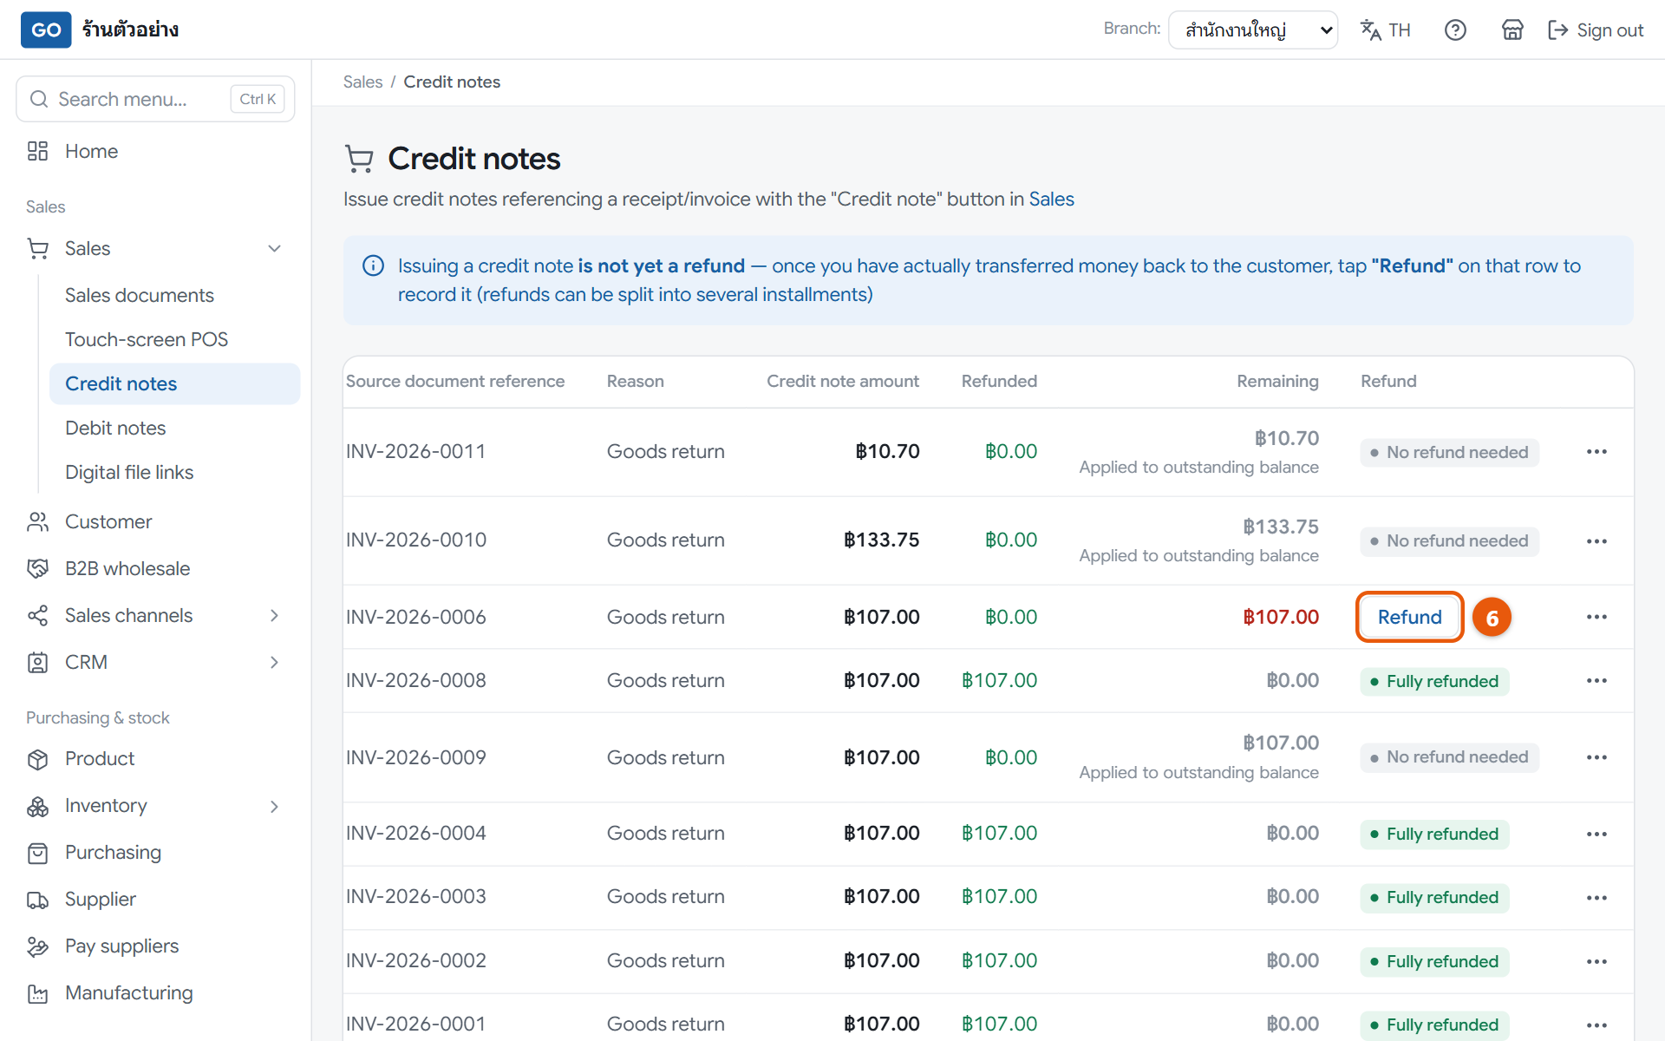Follow the Sales link in description
The image size is (1665, 1041).
click(1051, 200)
